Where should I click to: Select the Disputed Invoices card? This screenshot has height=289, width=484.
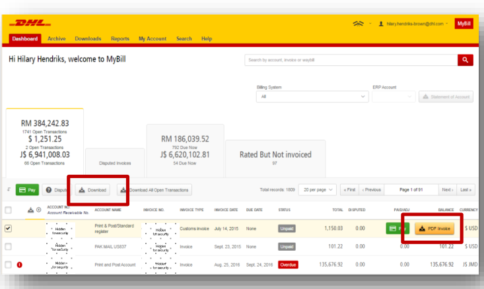tap(115, 163)
